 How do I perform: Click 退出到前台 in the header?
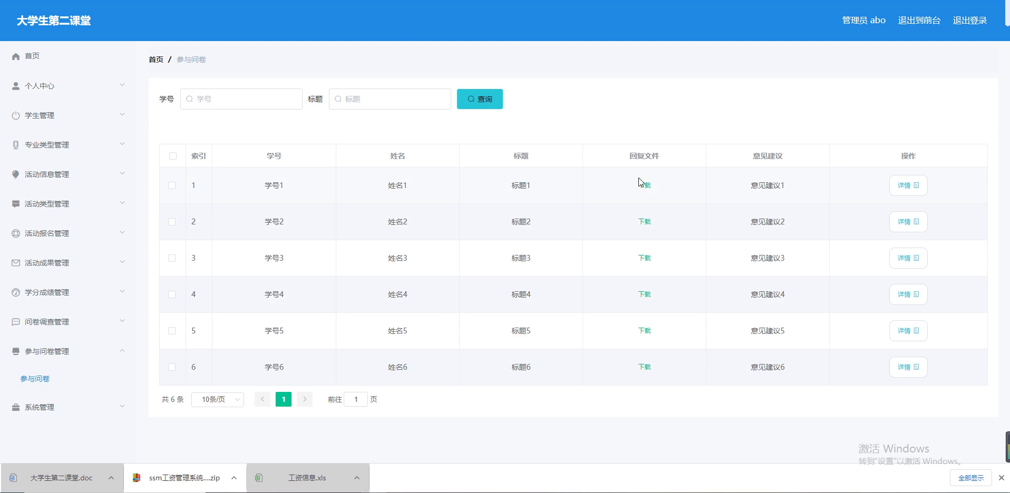919,21
